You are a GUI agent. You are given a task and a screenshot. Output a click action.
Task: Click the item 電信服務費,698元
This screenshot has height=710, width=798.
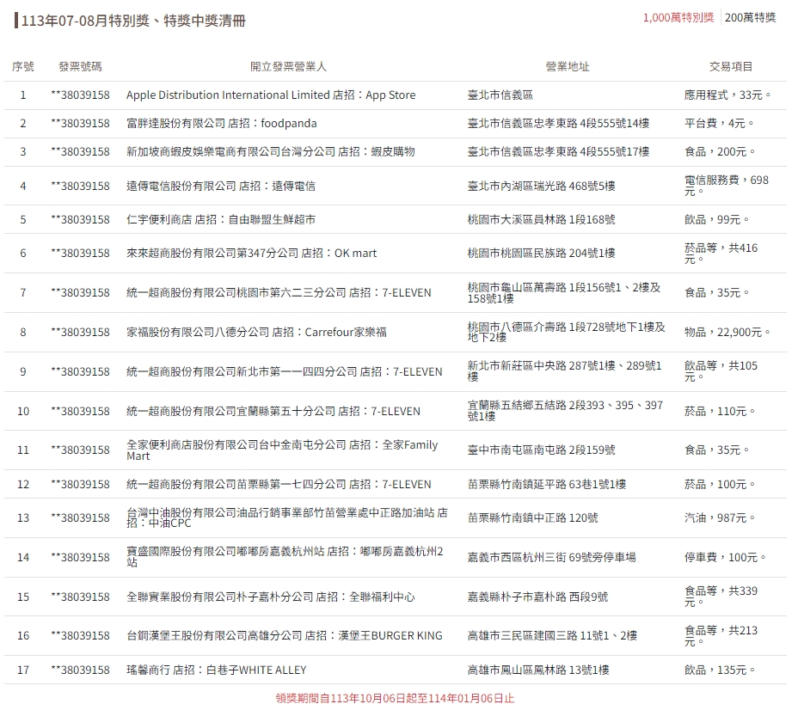pos(727,187)
